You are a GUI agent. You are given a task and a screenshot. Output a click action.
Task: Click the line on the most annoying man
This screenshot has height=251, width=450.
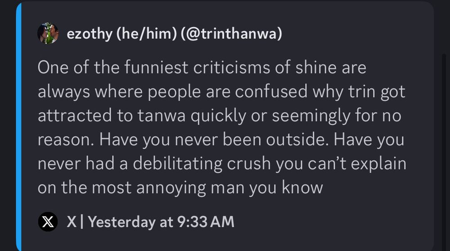point(180,188)
